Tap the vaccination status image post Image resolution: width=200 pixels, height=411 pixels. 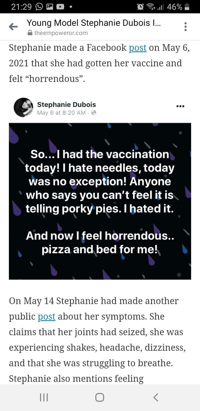coord(100,201)
